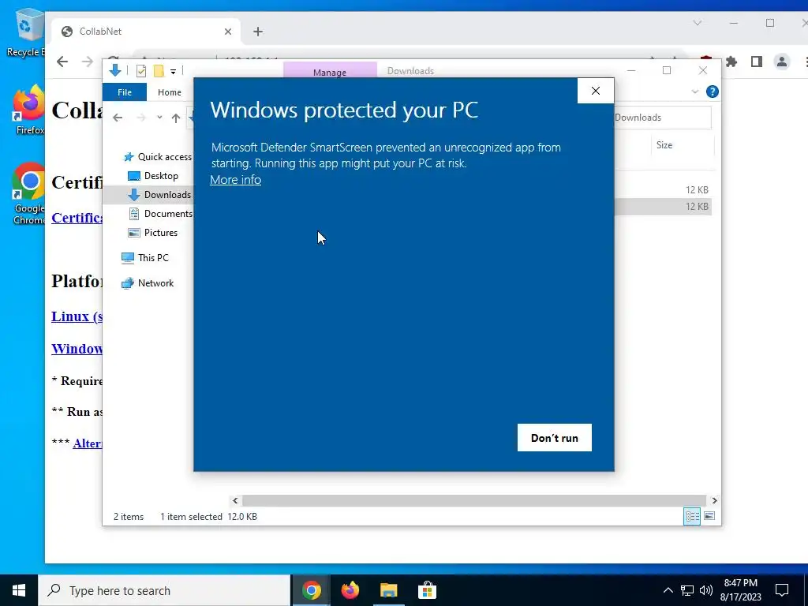Click the 'Certifi' heading on the CollabNet page

point(77,182)
